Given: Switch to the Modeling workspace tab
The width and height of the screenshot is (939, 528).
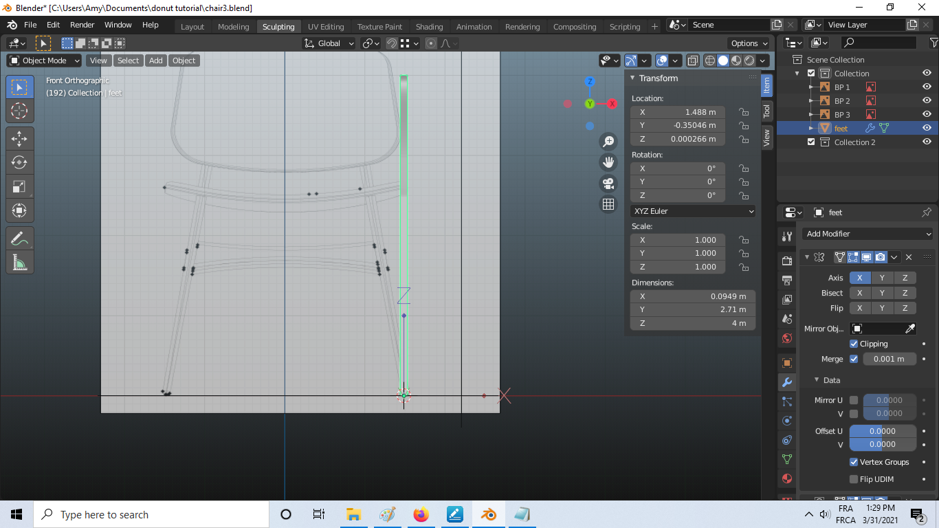Looking at the screenshot, I should 233,27.
